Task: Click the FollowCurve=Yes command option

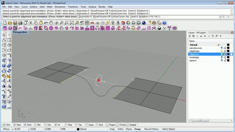Action: coord(120,17)
